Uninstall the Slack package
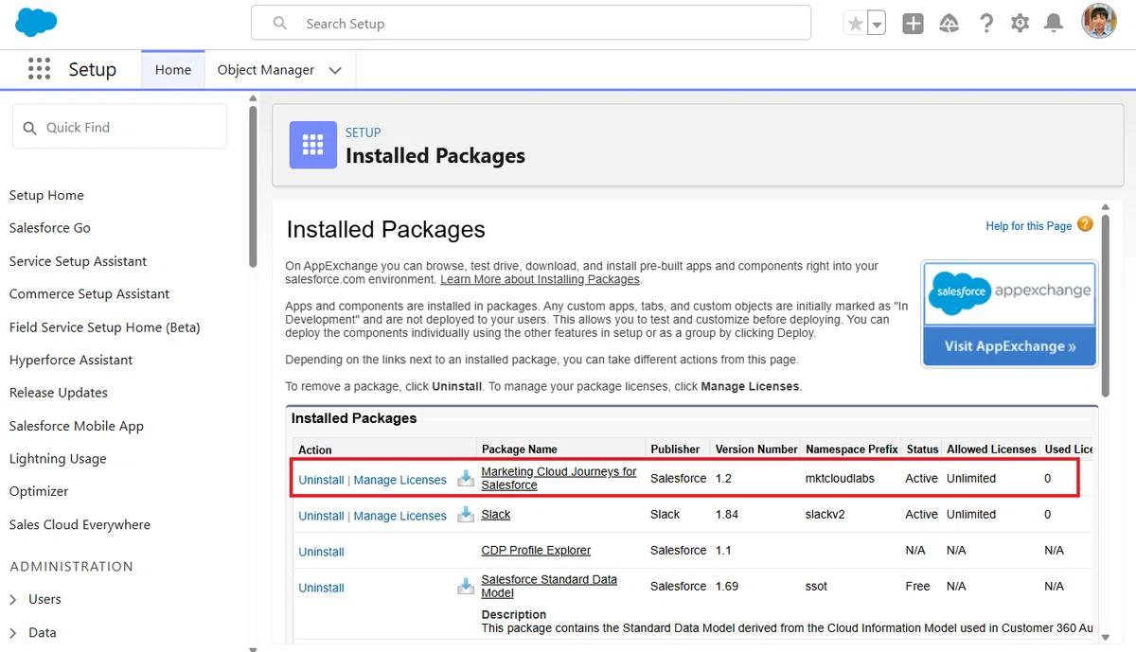Viewport: 1136px width, 652px height. tap(321, 516)
